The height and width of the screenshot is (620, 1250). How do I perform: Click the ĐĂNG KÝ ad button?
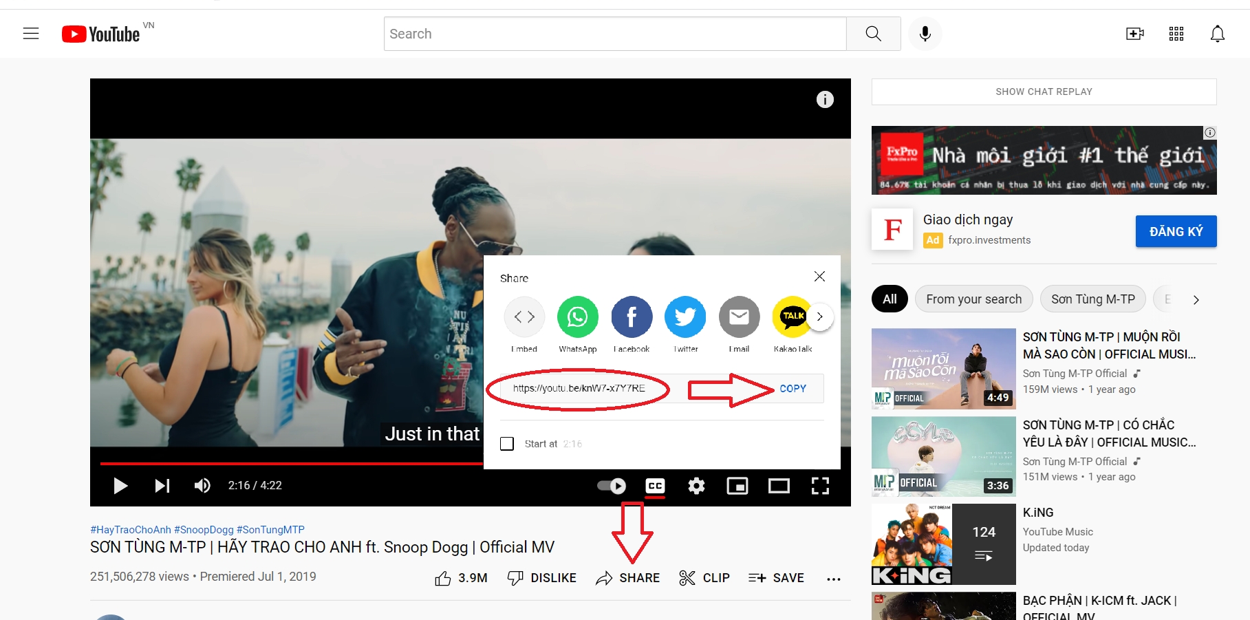[x=1176, y=231]
